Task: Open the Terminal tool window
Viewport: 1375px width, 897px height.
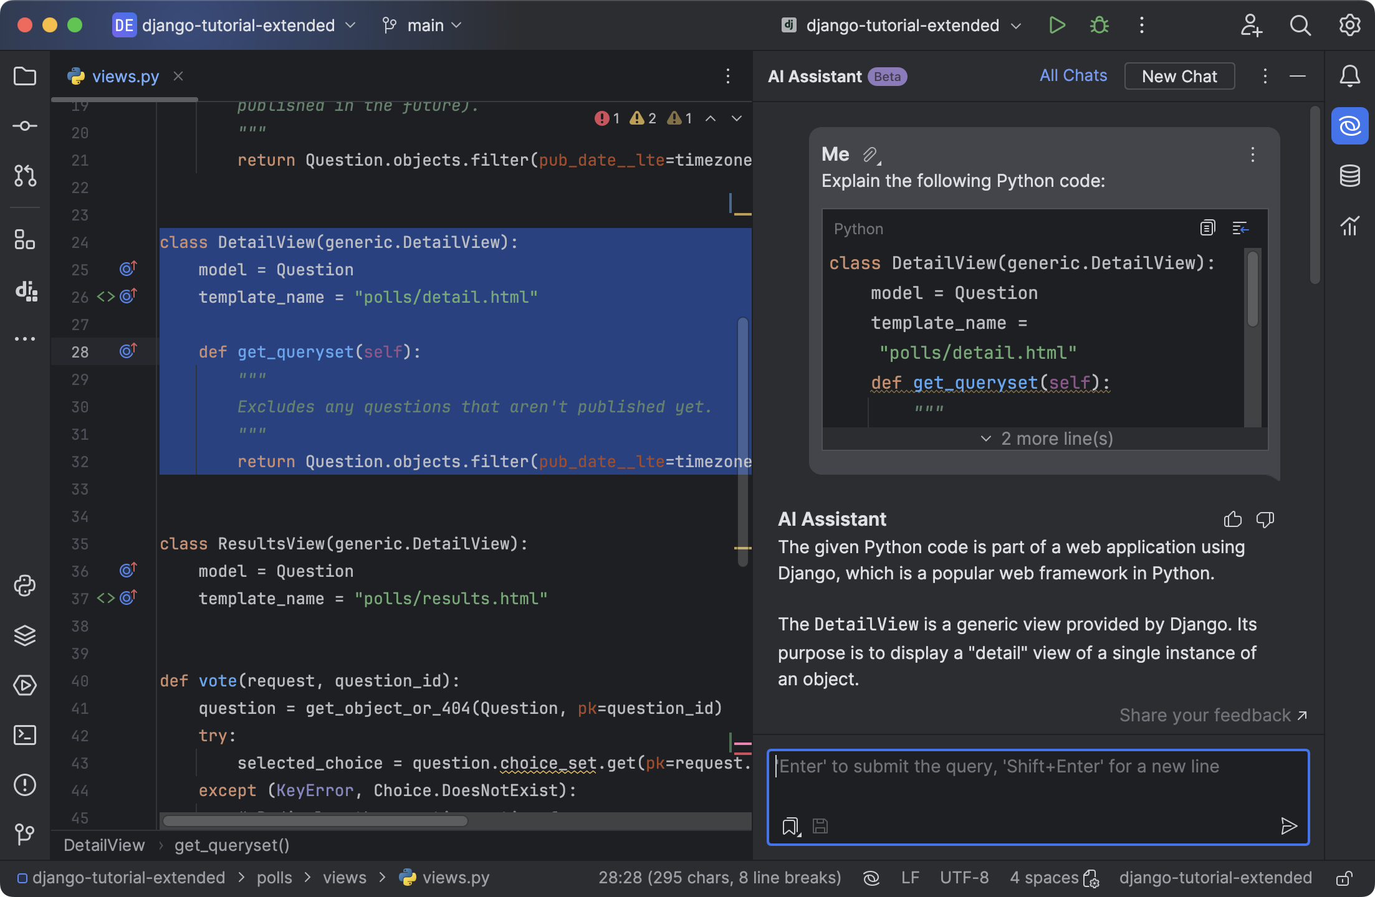Action: tap(25, 735)
